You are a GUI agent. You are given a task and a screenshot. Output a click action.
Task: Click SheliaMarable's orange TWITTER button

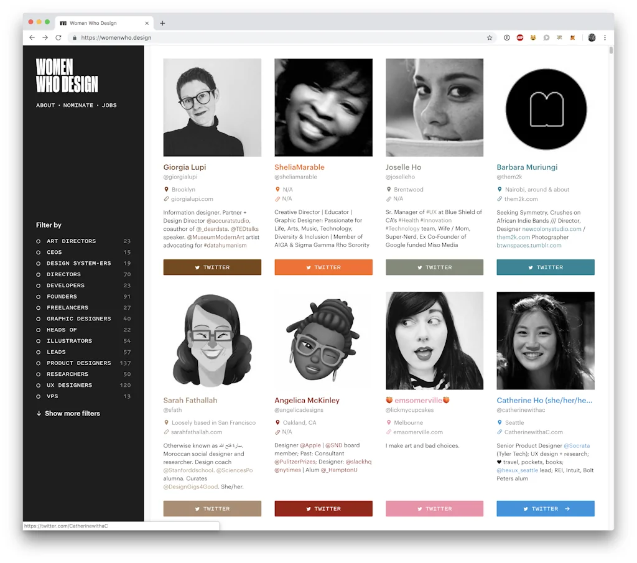coord(323,267)
